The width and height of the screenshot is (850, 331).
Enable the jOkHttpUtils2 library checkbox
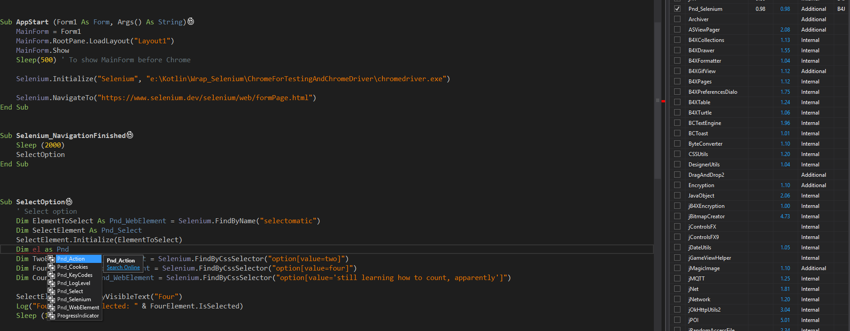coord(677,310)
